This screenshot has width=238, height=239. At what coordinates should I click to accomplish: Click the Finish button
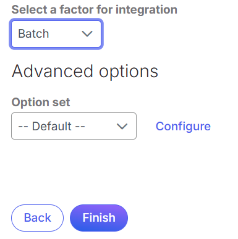[x=99, y=218]
